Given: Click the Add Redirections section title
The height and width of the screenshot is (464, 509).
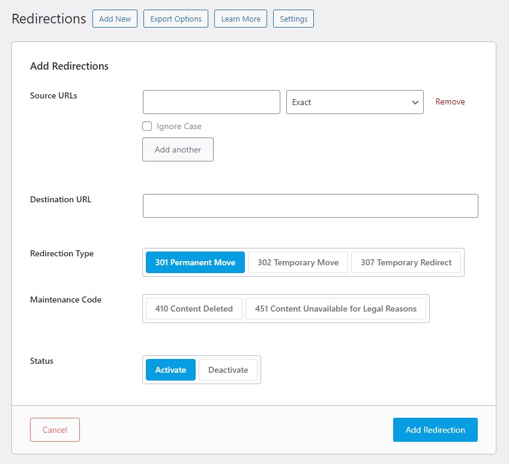Looking at the screenshot, I should (x=69, y=66).
